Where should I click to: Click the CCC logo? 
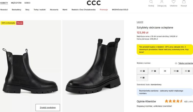coord(94,3)
